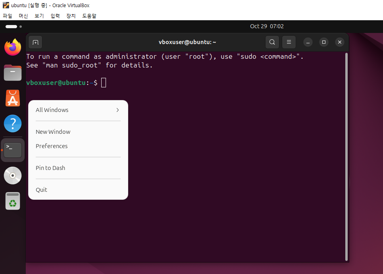Close the terminal window
Viewport: 383px width, 274px height.
(340, 42)
